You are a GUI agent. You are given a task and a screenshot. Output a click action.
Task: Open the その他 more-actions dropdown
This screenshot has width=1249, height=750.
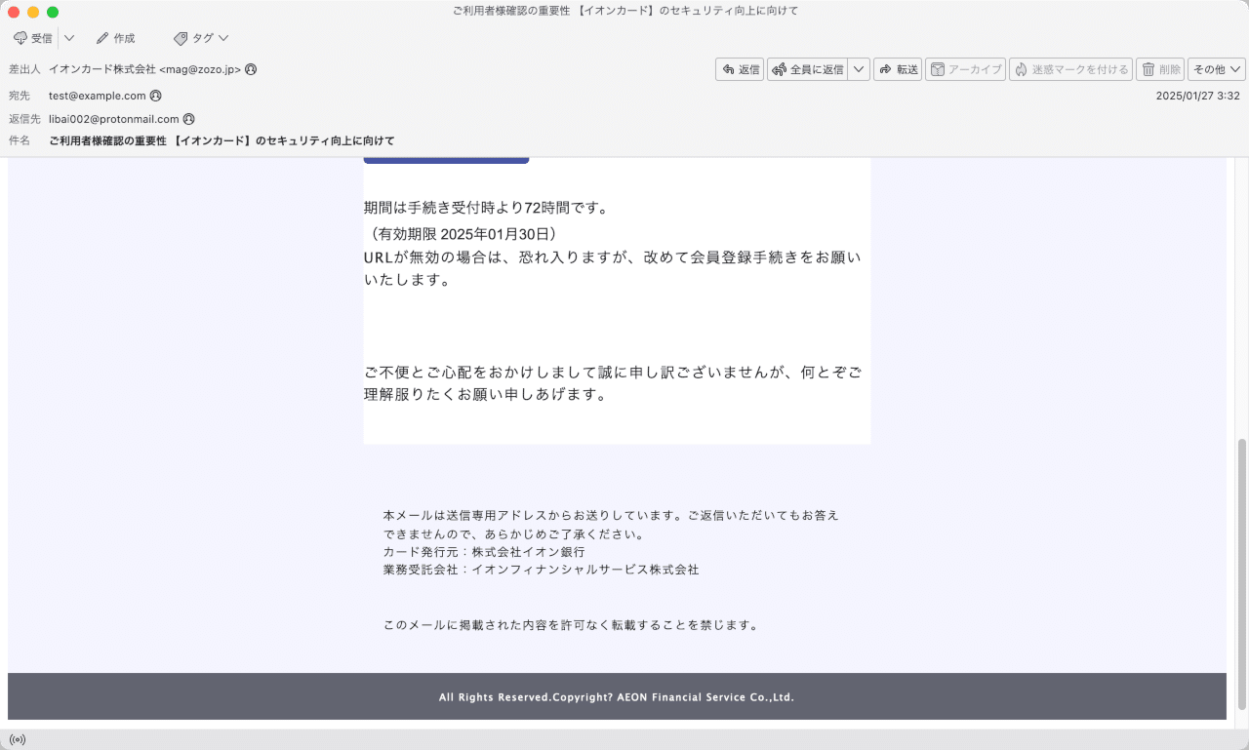pos(1217,69)
